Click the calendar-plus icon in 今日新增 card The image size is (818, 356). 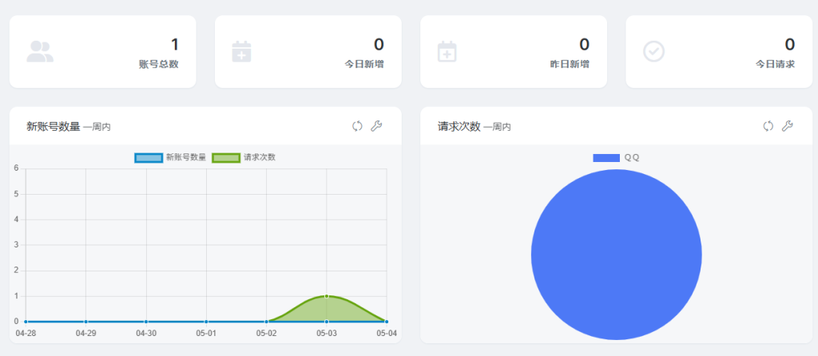[x=241, y=52]
